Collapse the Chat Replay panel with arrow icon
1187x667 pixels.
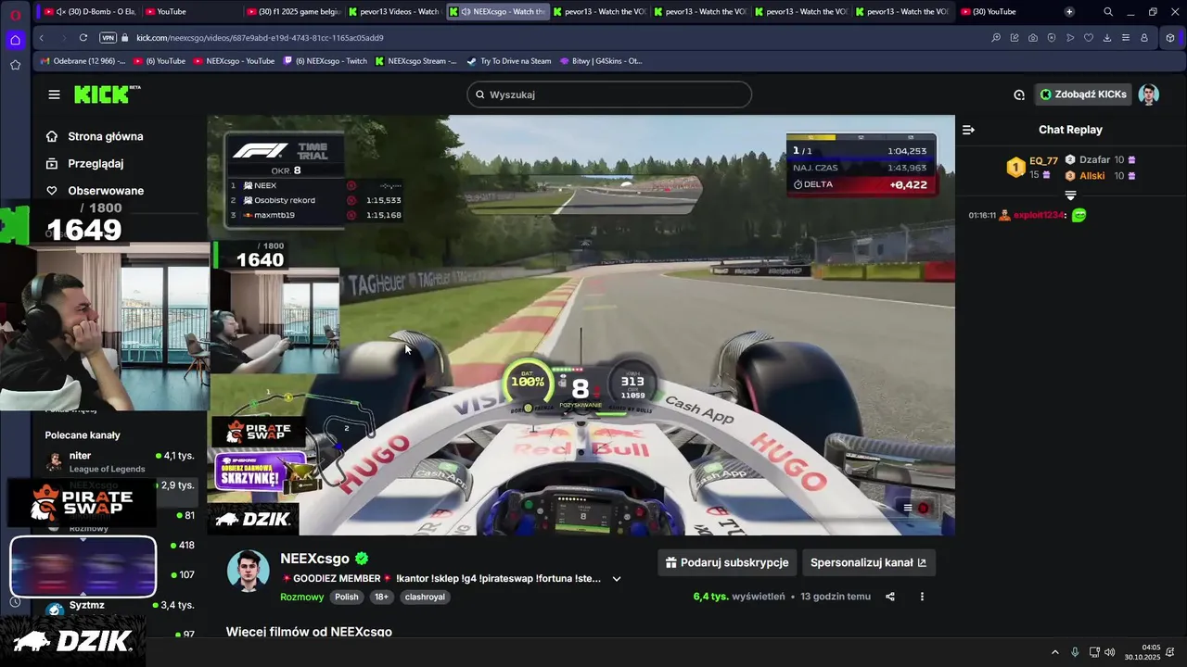coord(968,130)
